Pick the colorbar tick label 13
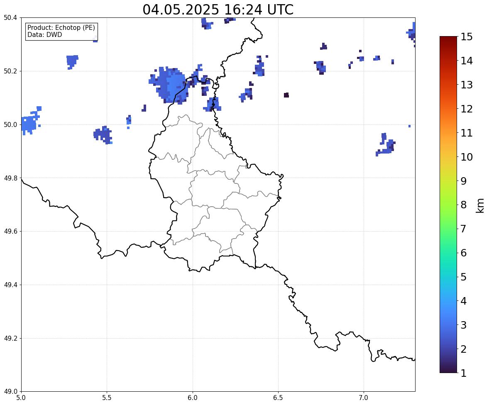 coord(467,85)
